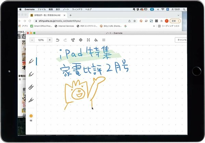Expand the Chrome tab search chevron
Image resolution: width=205 pixels, height=143 pixels.
pos(178,15)
